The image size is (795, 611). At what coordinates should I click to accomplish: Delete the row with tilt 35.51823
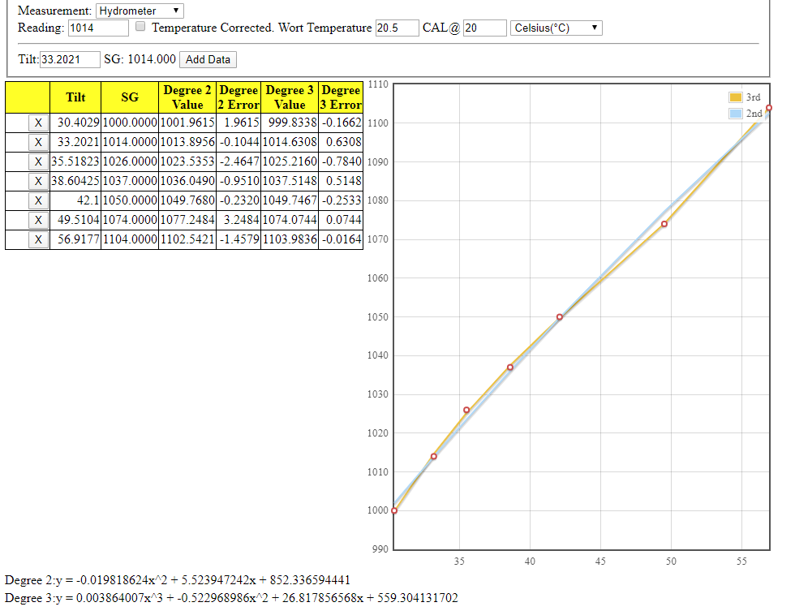[x=37, y=161]
